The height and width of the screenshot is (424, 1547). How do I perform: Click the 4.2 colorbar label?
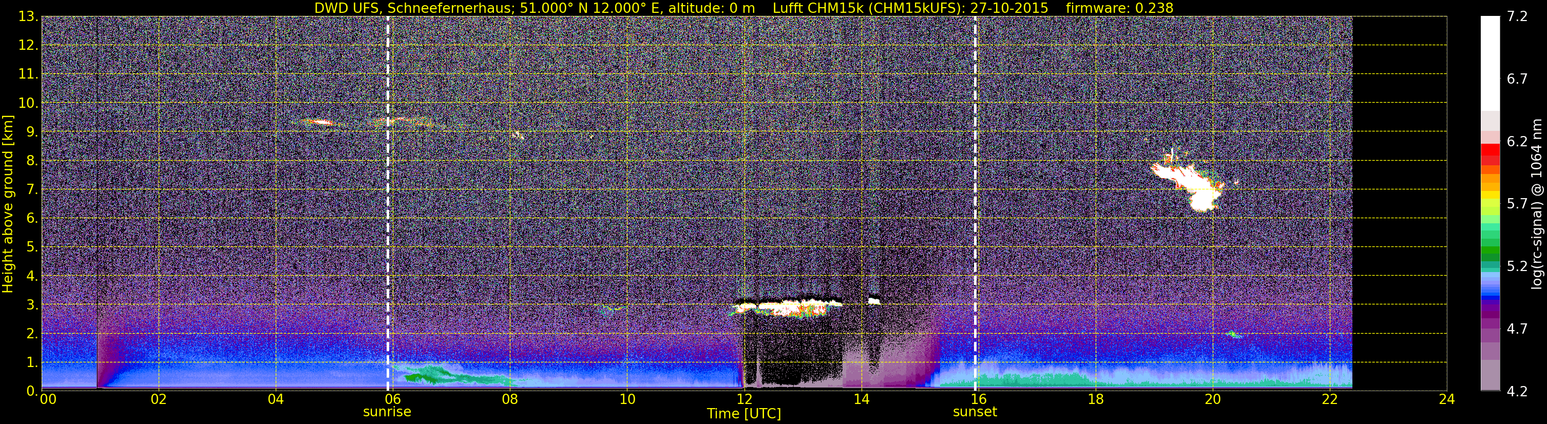click(1517, 392)
